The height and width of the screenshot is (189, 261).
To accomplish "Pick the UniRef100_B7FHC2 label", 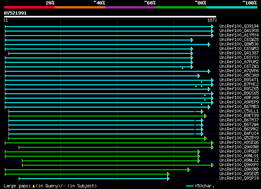I will click(239, 85).
